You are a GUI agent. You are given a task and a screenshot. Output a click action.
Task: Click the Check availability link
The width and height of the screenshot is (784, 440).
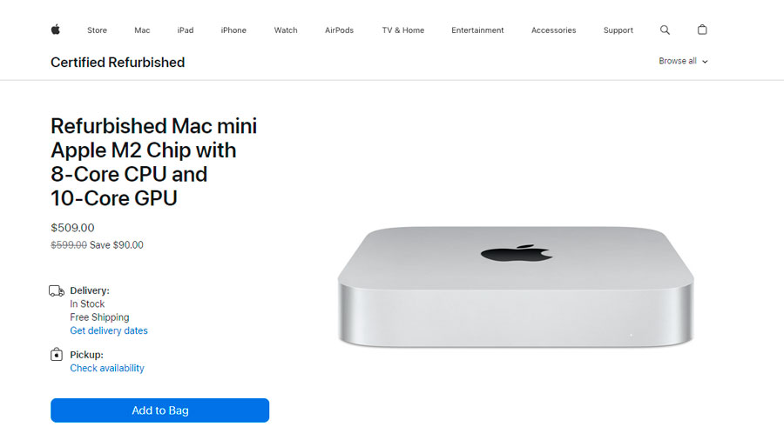[107, 368]
